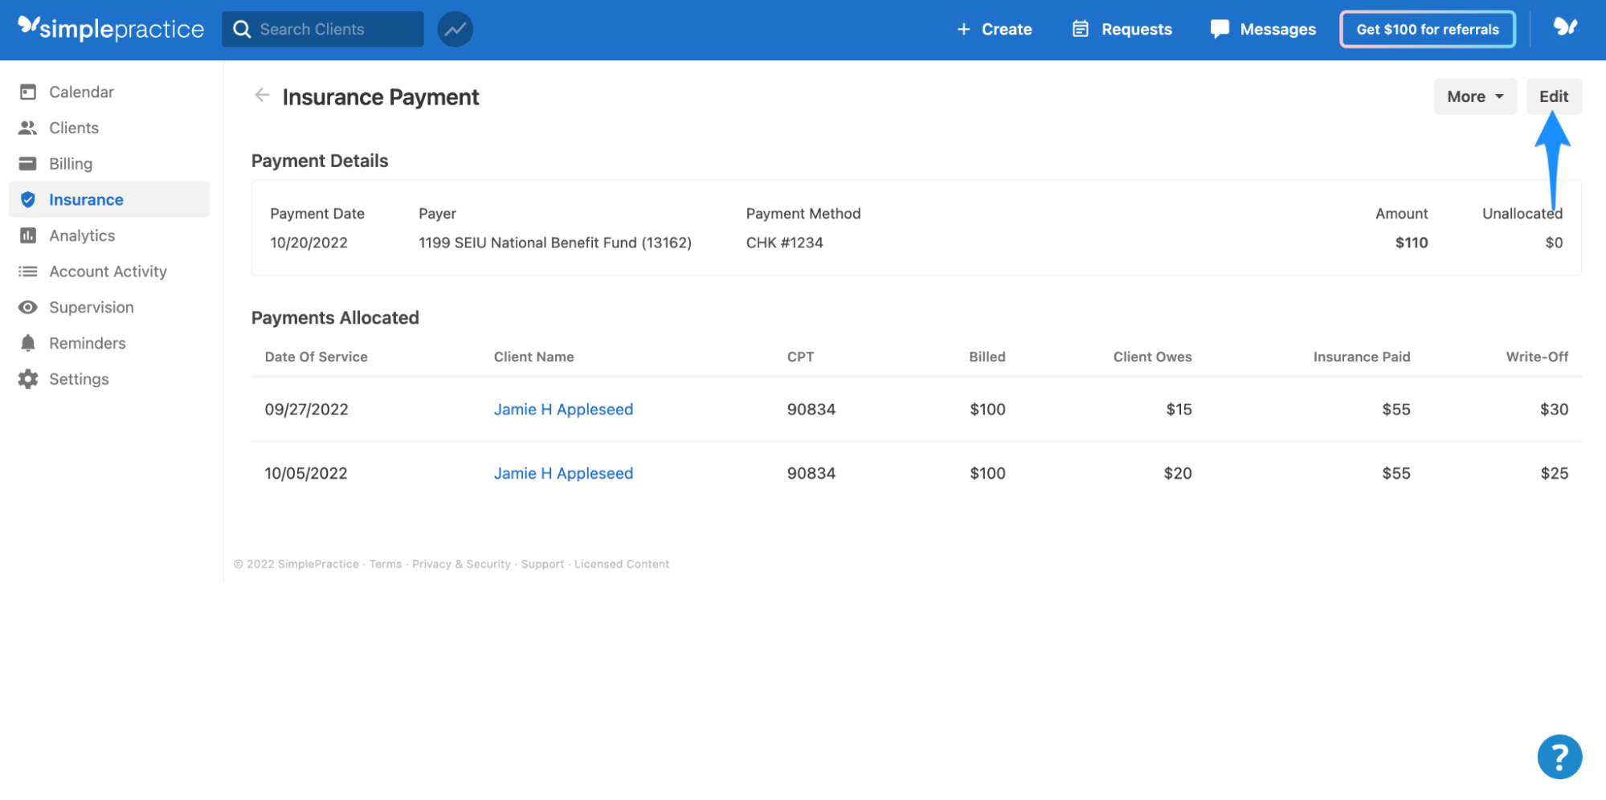The width and height of the screenshot is (1606, 800).
Task: Open the help question mark bubble
Action: pyautogui.click(x=1559, y=756)
